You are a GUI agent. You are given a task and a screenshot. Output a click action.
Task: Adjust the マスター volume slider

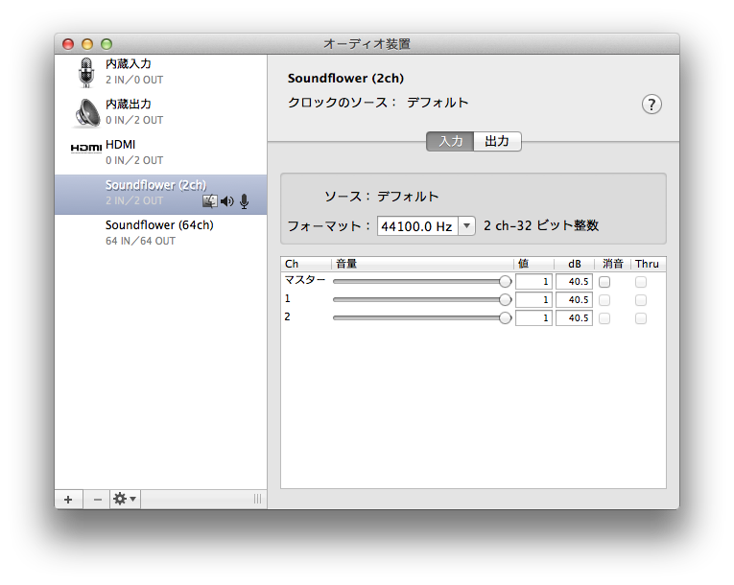[422, 282]
